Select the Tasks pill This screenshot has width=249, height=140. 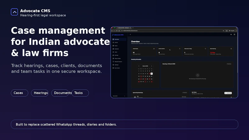tap(80, 93)
